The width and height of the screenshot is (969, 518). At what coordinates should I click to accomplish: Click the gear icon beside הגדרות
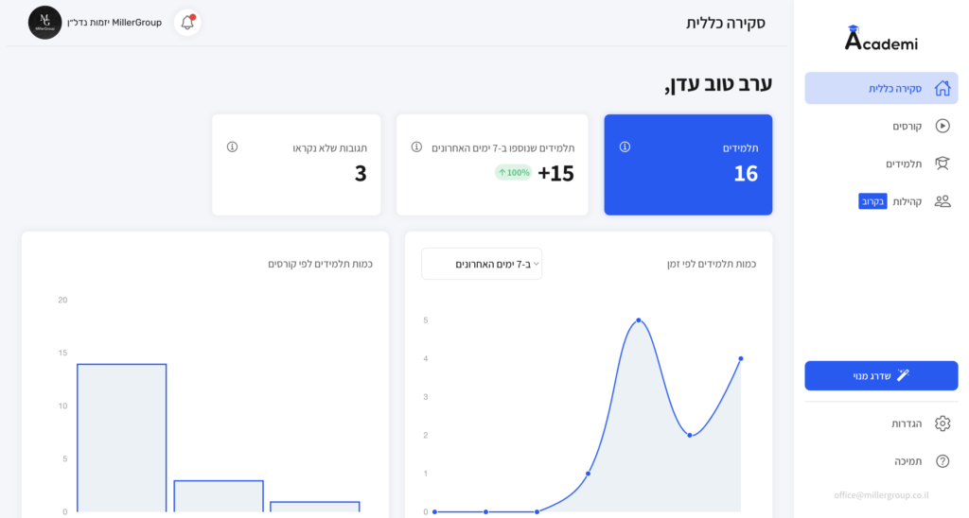[942, 423]
